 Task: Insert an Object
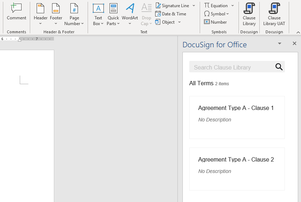165,22
